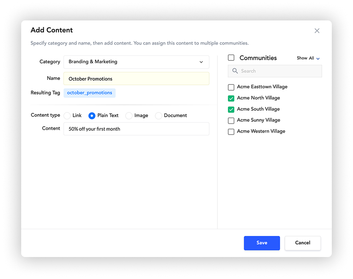
Task: Check Acme Sunny Village
Action: 231,121
